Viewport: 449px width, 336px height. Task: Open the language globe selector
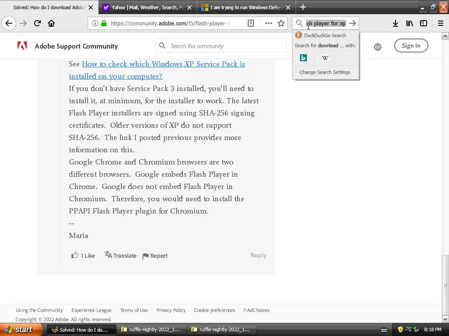tap(378, 47)
